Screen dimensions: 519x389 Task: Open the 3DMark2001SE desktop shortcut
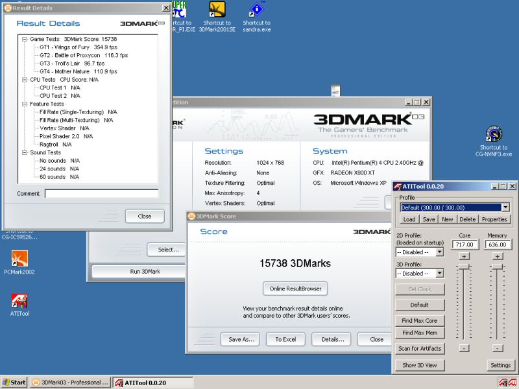click(x=217, y=17)
